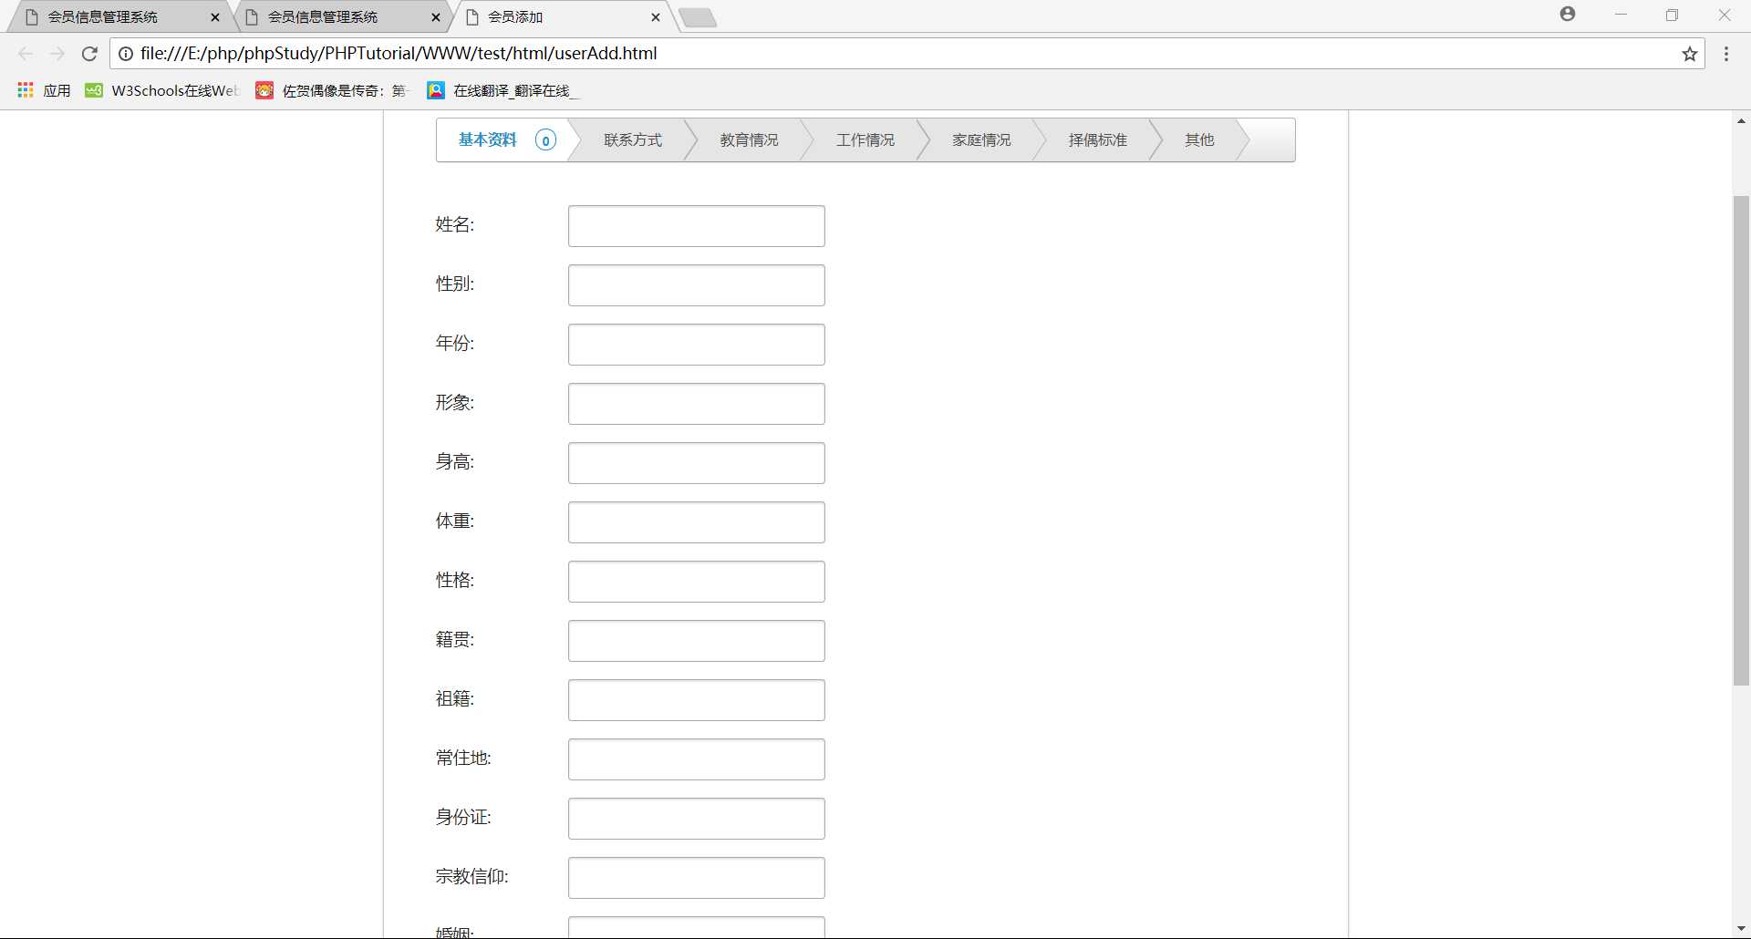View site info icon in address bar
This screenshot has height=939, width=1751.
coord(126,54)
